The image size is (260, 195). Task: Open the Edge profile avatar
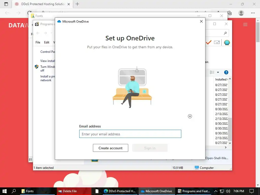(x=241, y=13)
